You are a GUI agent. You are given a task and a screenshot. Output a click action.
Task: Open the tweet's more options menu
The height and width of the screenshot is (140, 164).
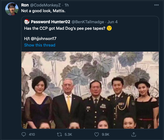(156, 5)
